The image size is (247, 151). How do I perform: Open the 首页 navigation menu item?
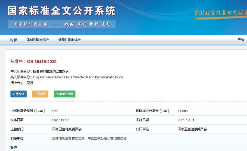[13, 40]
